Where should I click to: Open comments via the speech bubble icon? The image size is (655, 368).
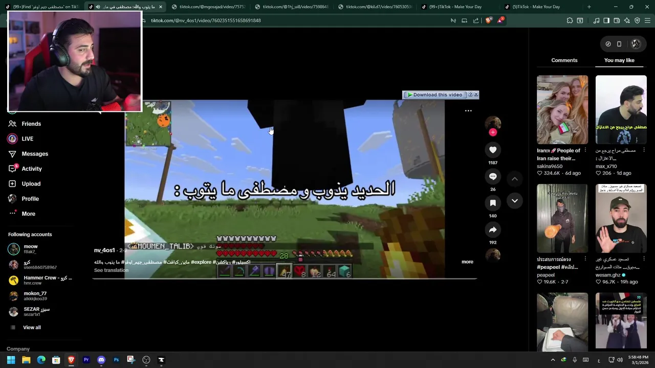click(493, 176)
